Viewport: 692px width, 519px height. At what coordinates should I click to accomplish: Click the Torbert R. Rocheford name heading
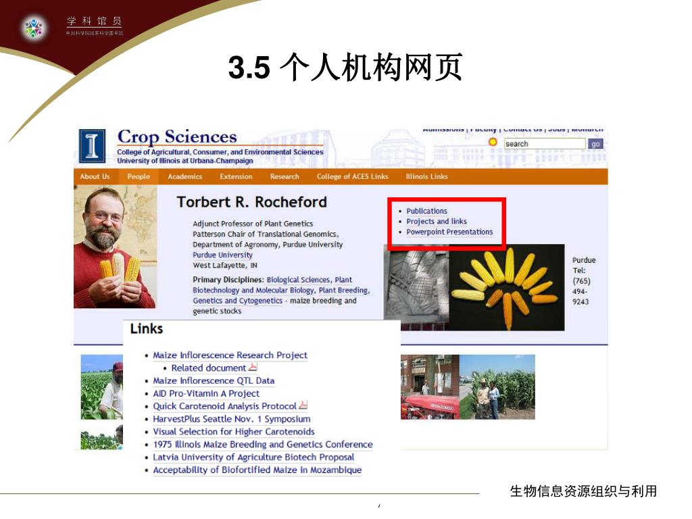coord(251,202)
